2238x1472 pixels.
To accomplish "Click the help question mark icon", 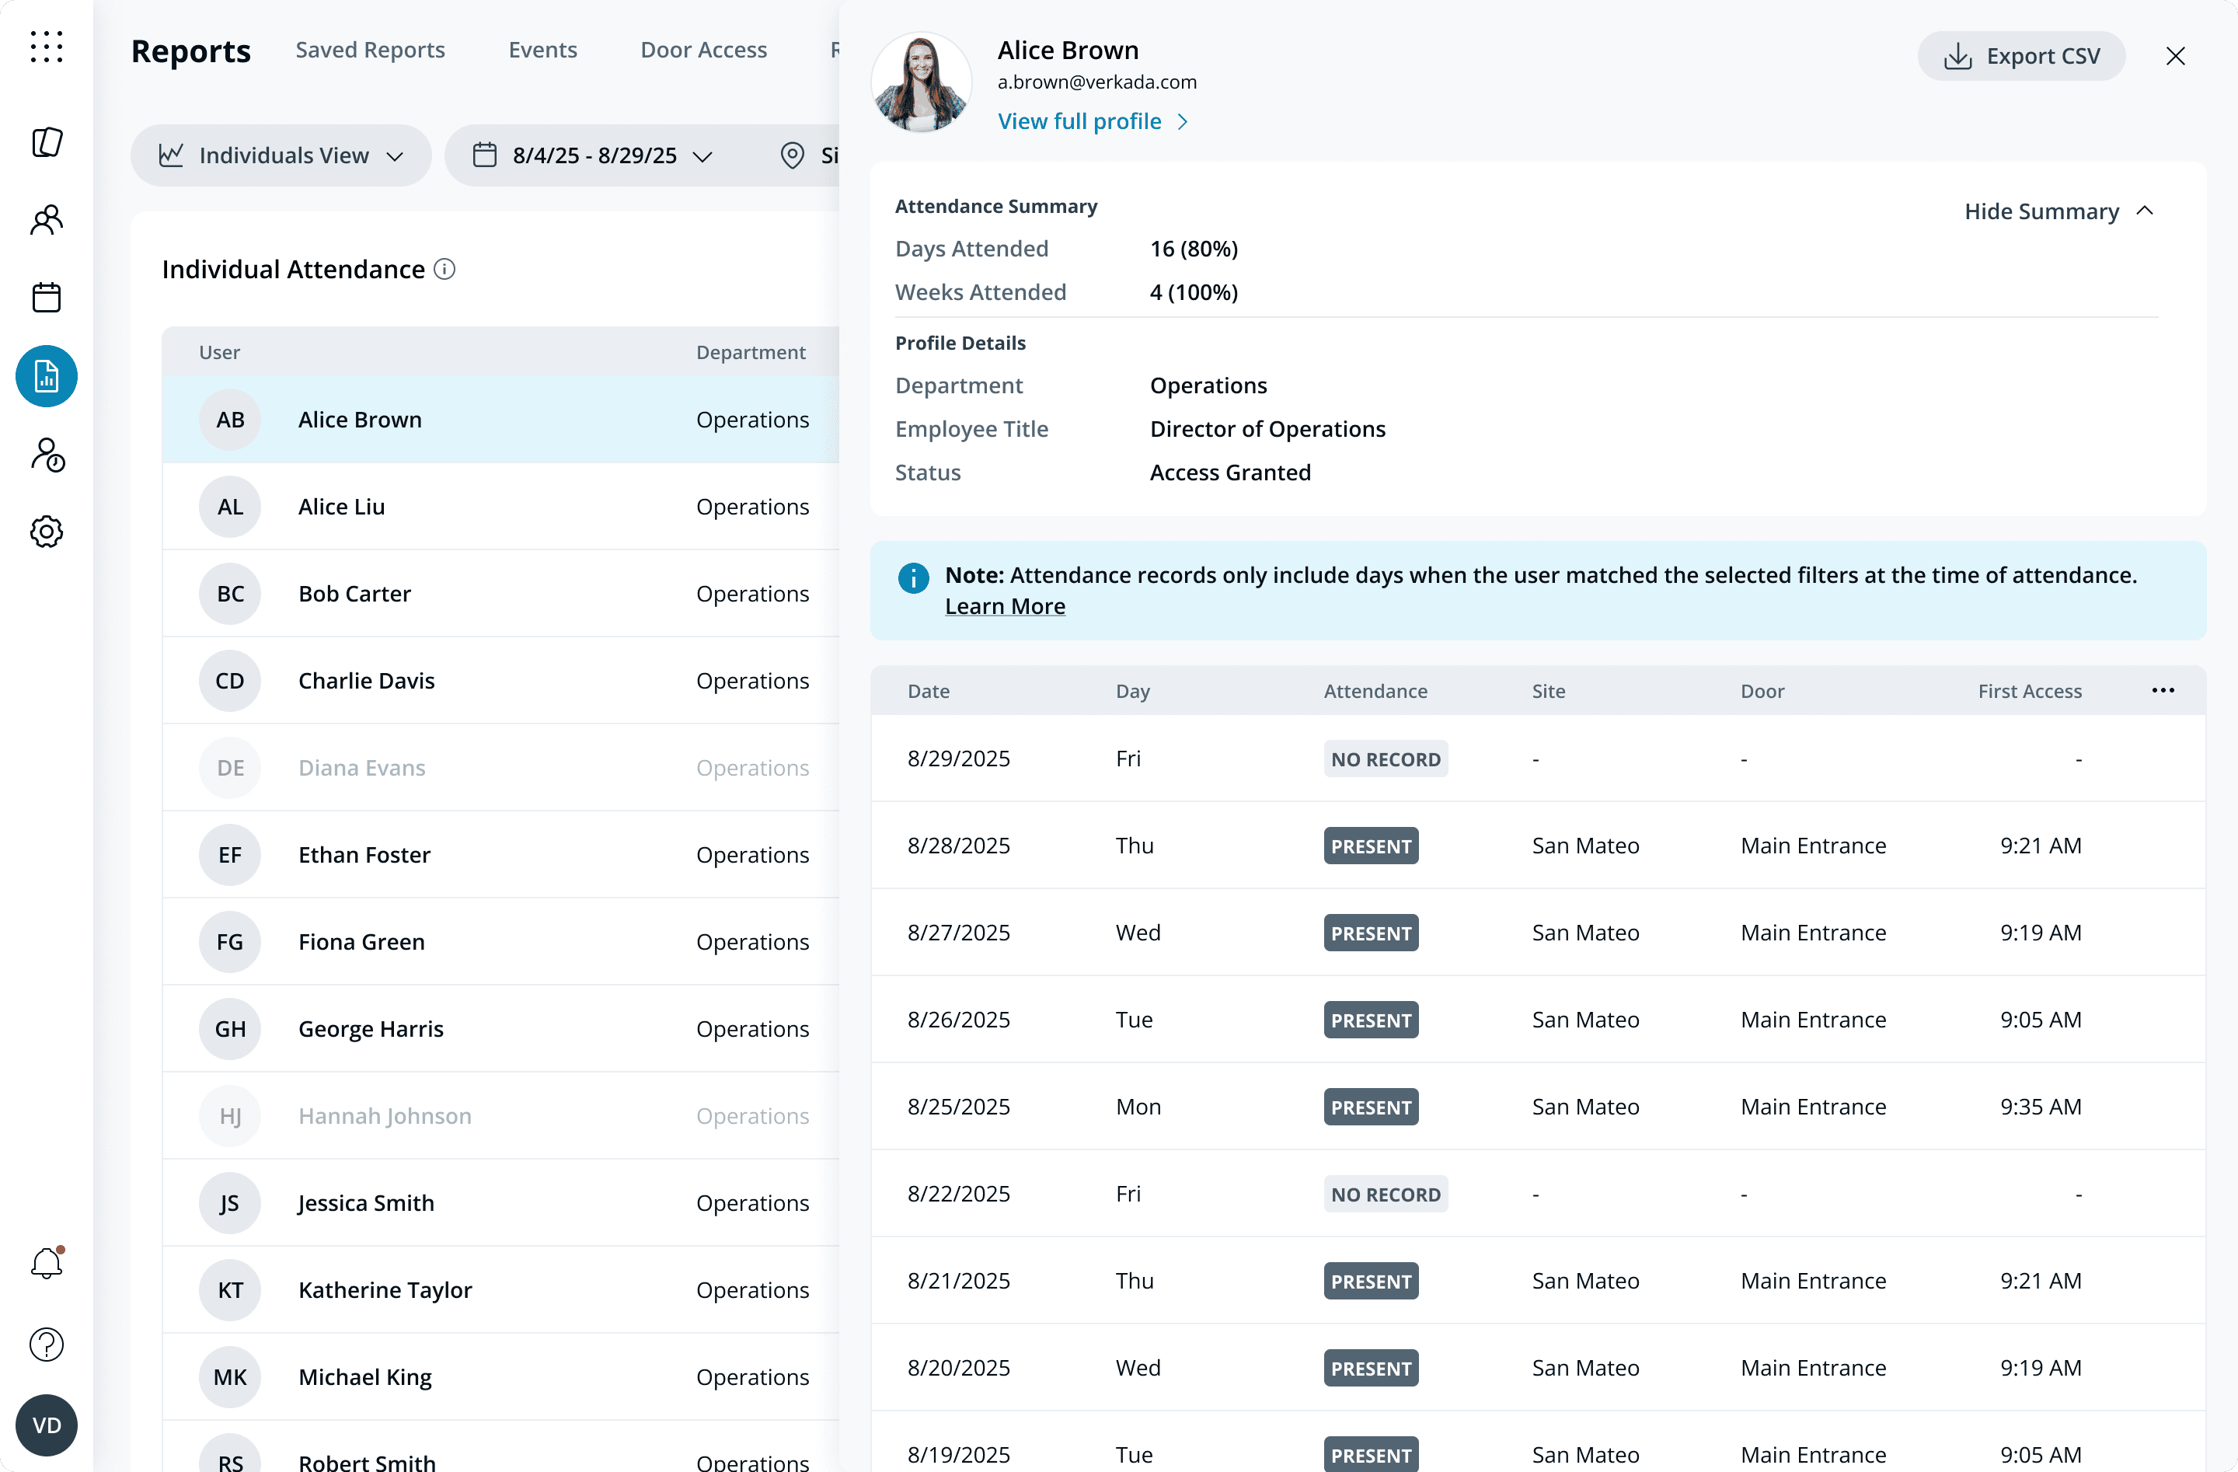I will [x=46, y=1345].
